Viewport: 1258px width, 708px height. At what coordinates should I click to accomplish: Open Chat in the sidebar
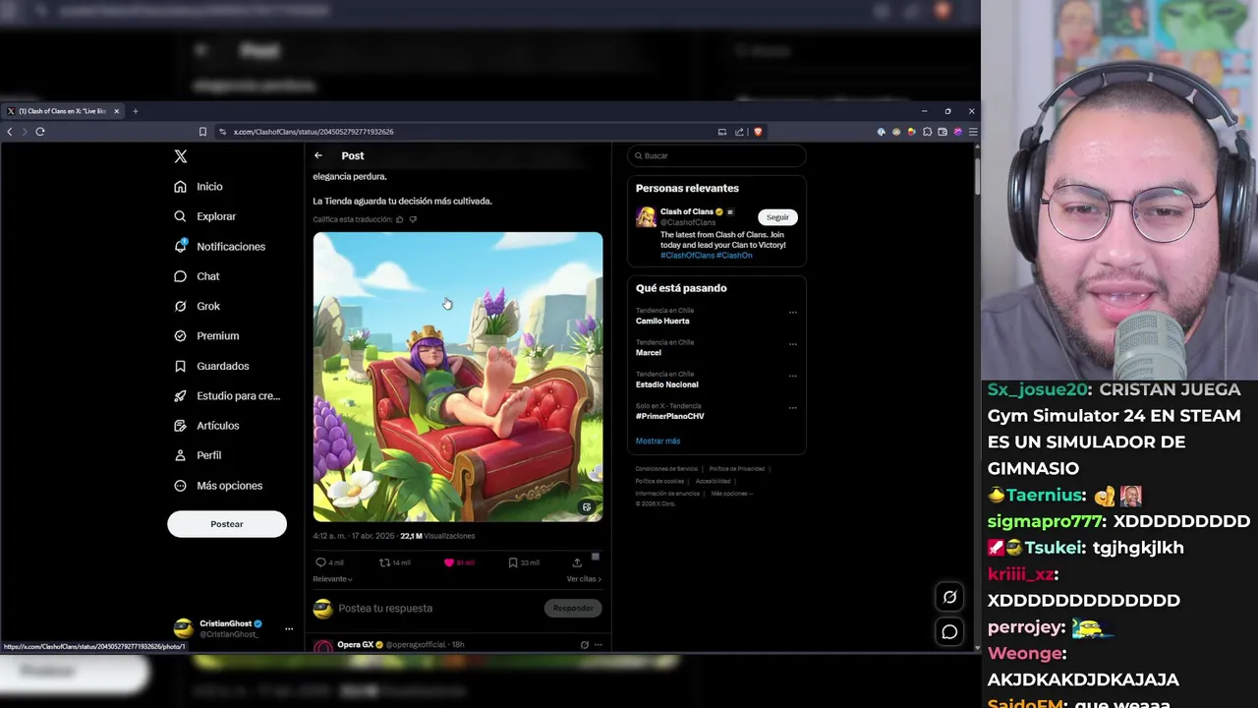coord(197,276)
